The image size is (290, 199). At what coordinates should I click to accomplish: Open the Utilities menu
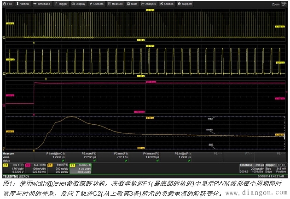click(168, 4)
